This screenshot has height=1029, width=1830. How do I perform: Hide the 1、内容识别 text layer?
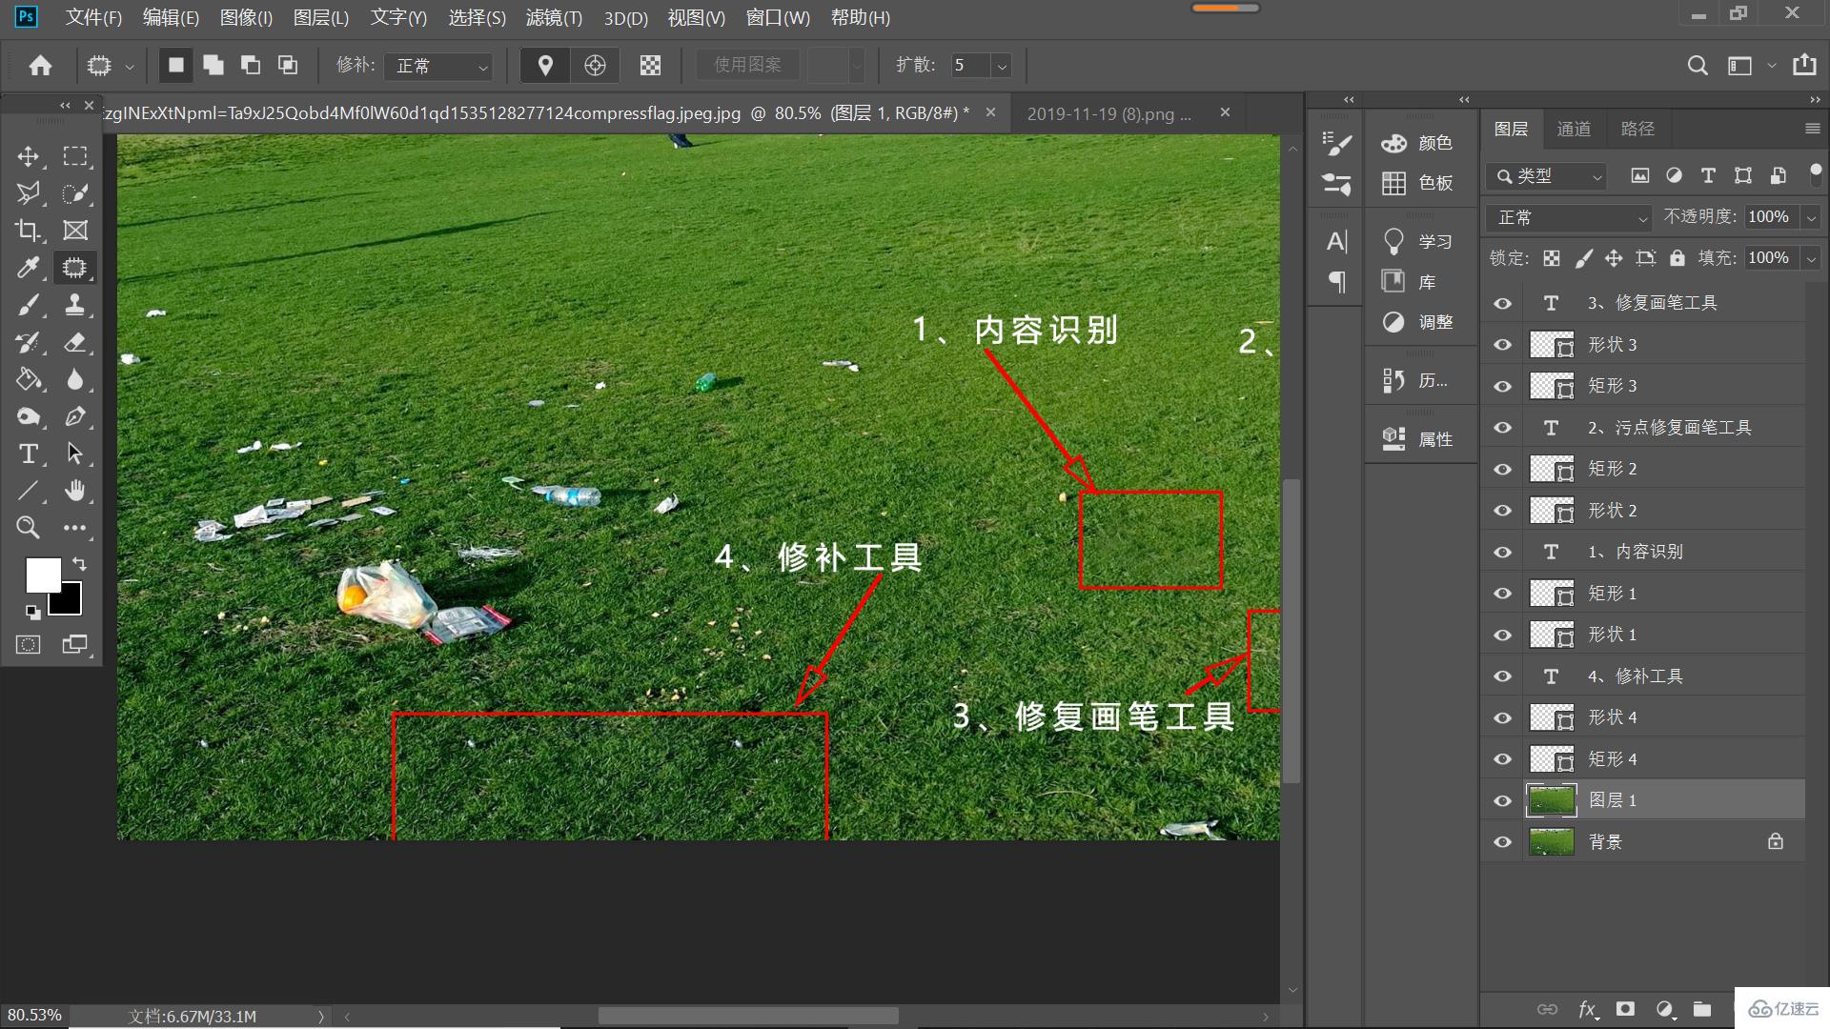(x=1503, y=552)
